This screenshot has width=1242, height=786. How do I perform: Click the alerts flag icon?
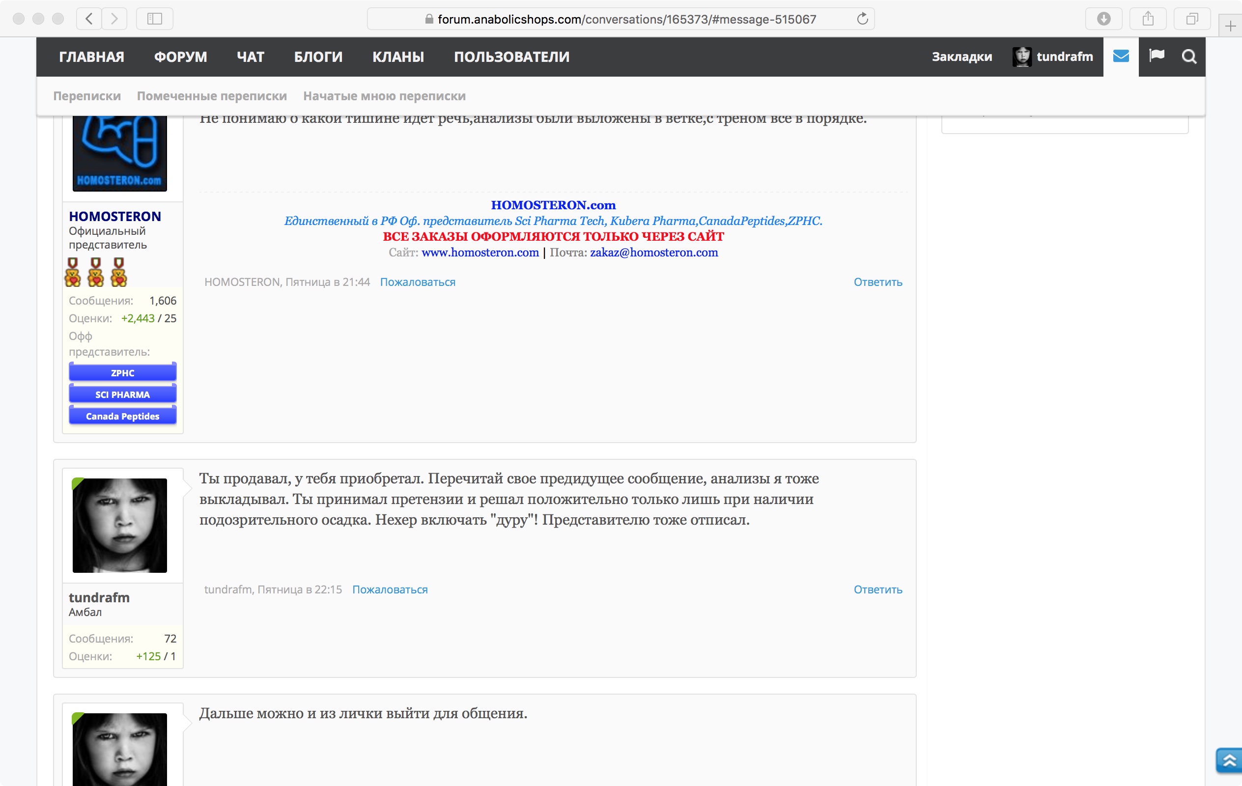(1157, 56)
